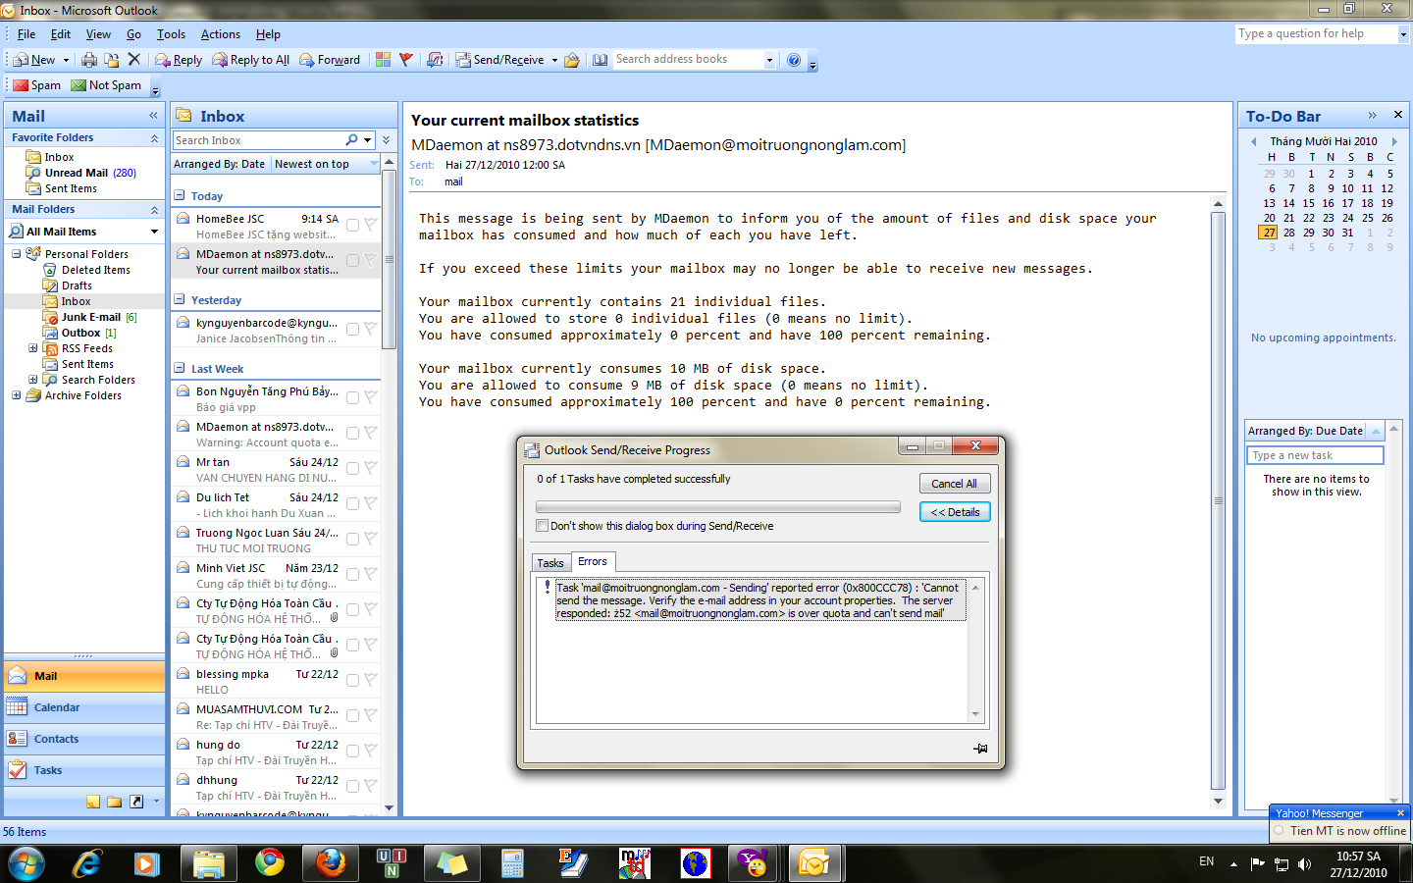
Task: Click the Shortcuts icon in navigation pane
Action: click(136, 802)
